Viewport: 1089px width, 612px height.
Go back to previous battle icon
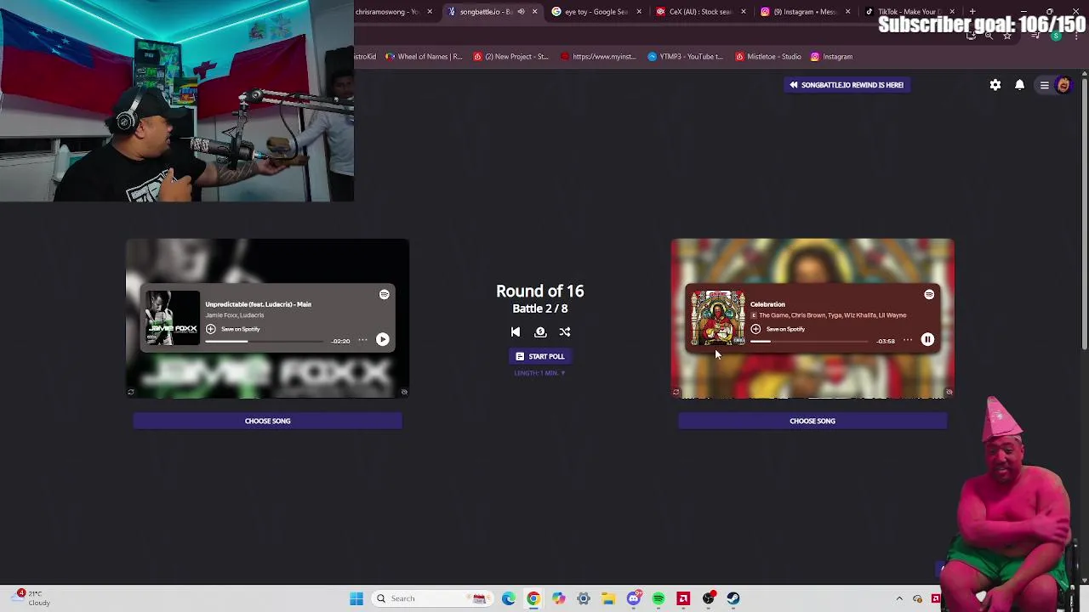click(x=516, y=332)
